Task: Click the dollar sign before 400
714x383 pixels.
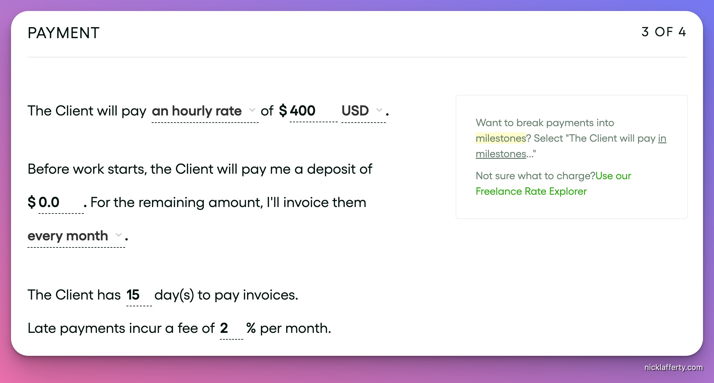Action: 283,111
